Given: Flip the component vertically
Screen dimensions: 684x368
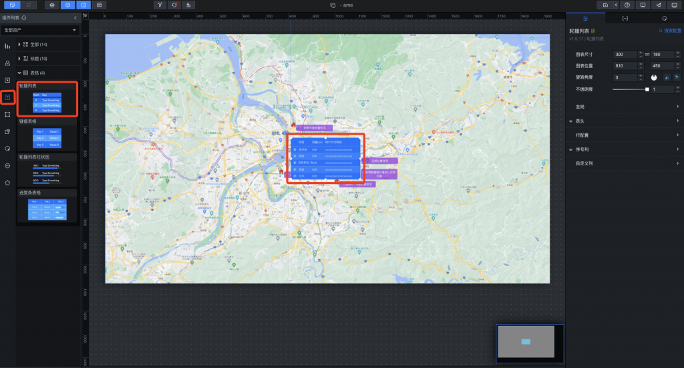Looking at the screenshot, I should [x=677, y=77].
